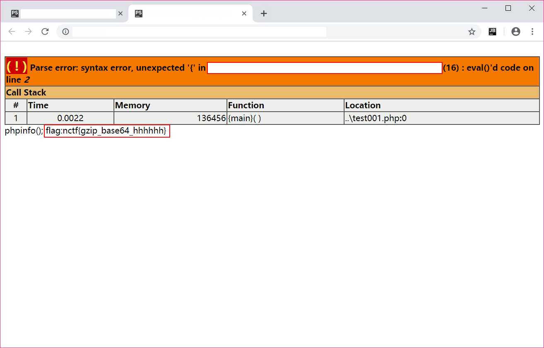Select the active second PS tab
The width and height of the screenshot is (544, 348).
(190, 14)
